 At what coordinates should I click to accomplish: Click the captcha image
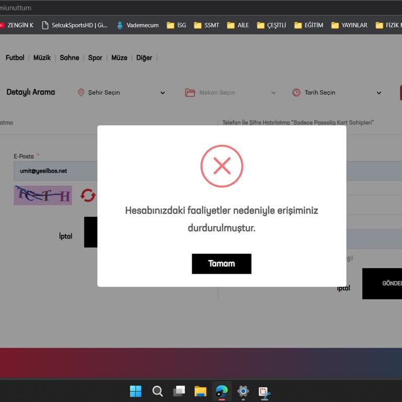(x=43, y=195)
